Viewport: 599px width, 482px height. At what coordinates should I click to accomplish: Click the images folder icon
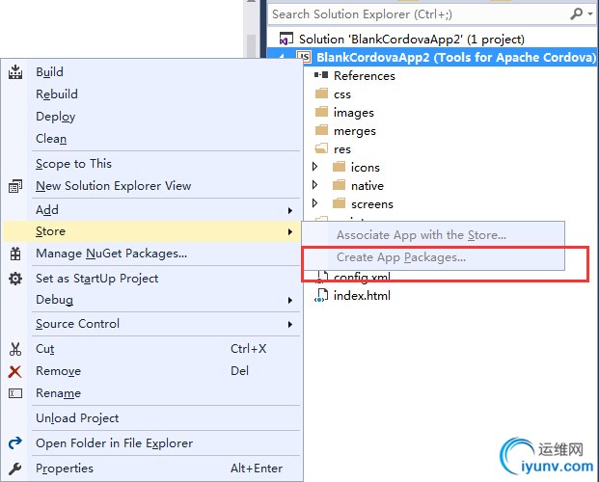(321, 112)
